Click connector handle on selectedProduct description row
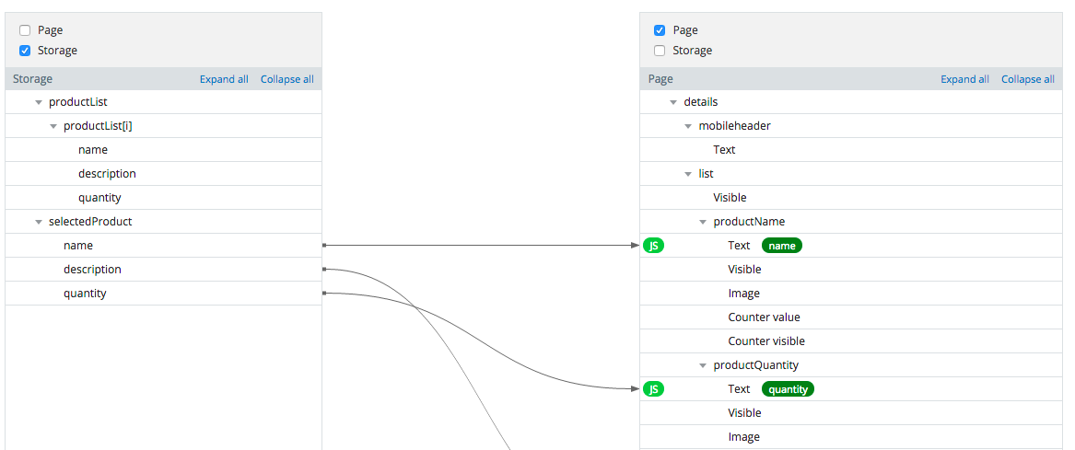 (x=324, y=270)
